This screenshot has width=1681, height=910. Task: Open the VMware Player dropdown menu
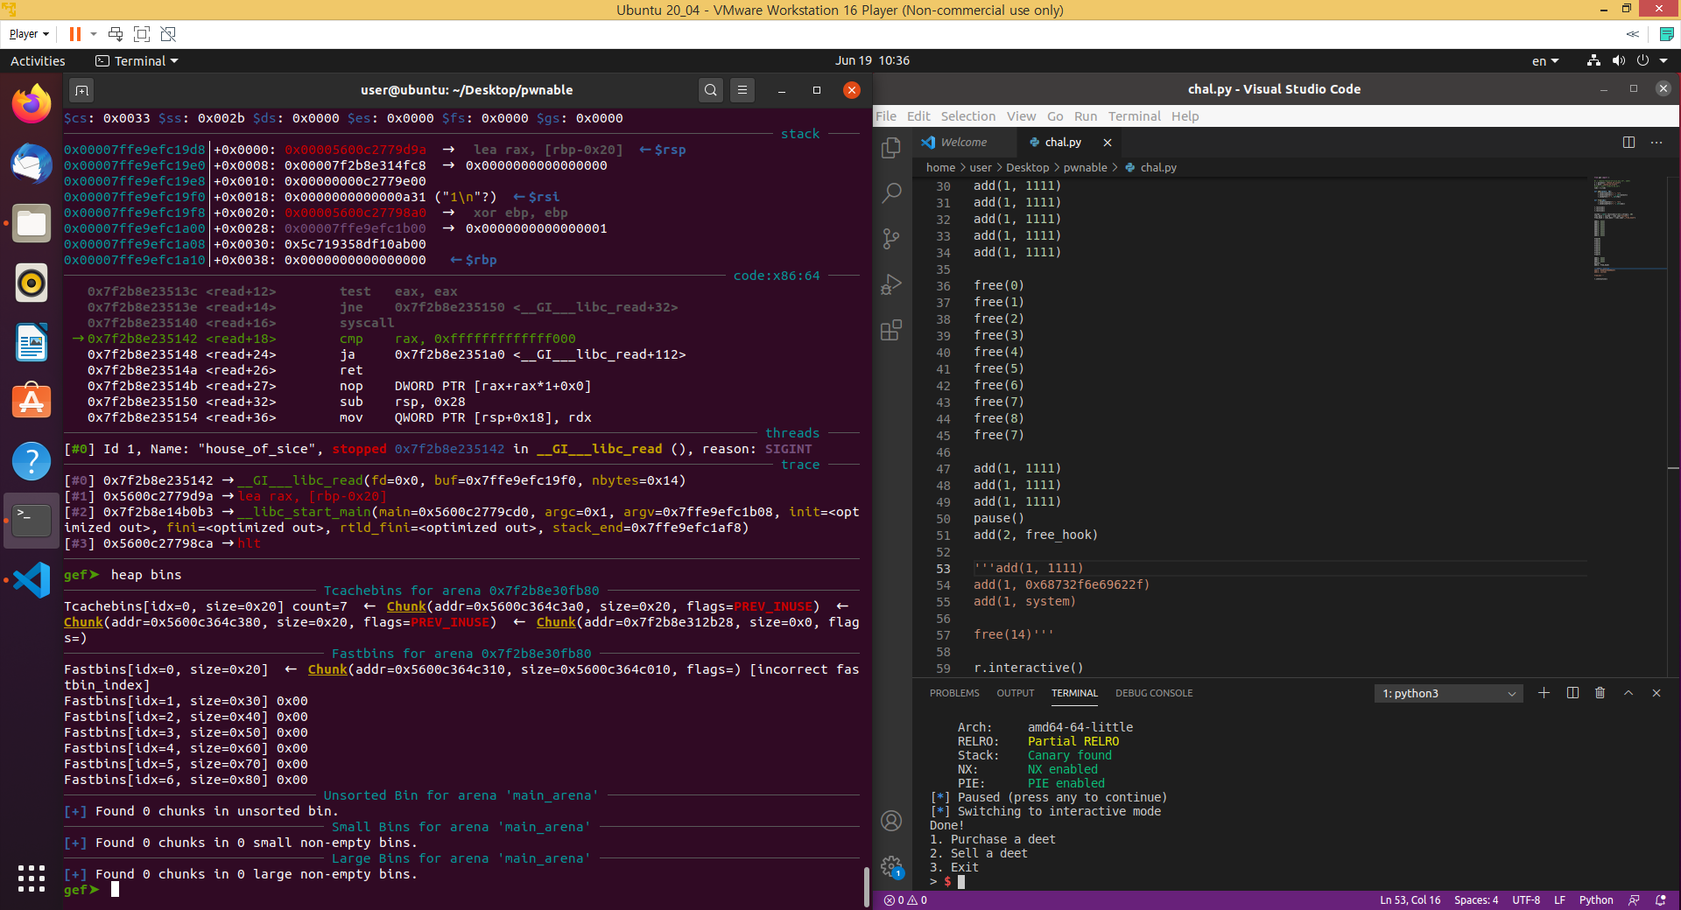point(29,34)
